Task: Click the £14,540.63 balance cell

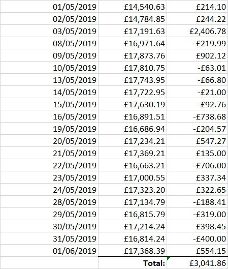Action: click(133, 7)
